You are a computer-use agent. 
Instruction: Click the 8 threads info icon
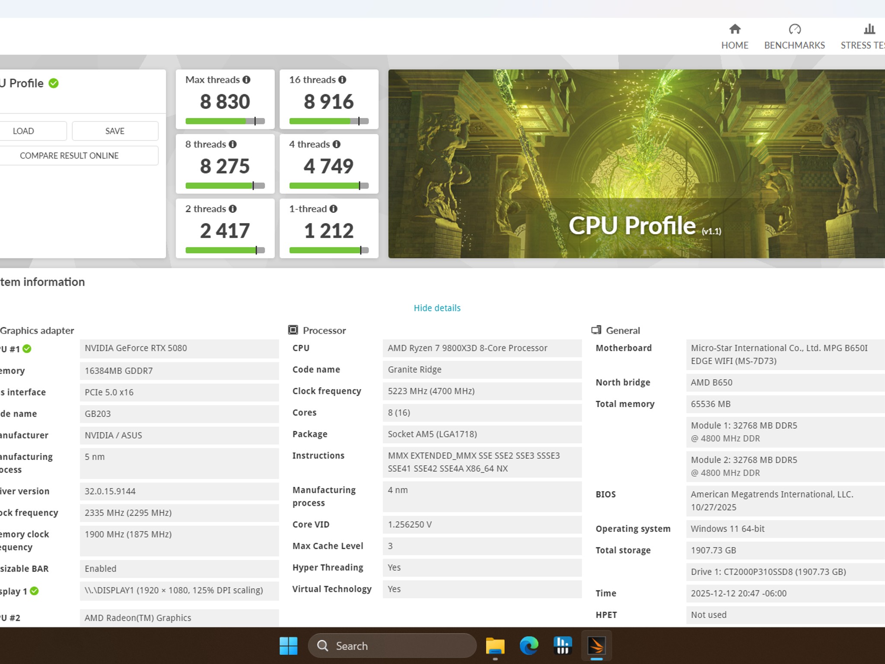232,144
